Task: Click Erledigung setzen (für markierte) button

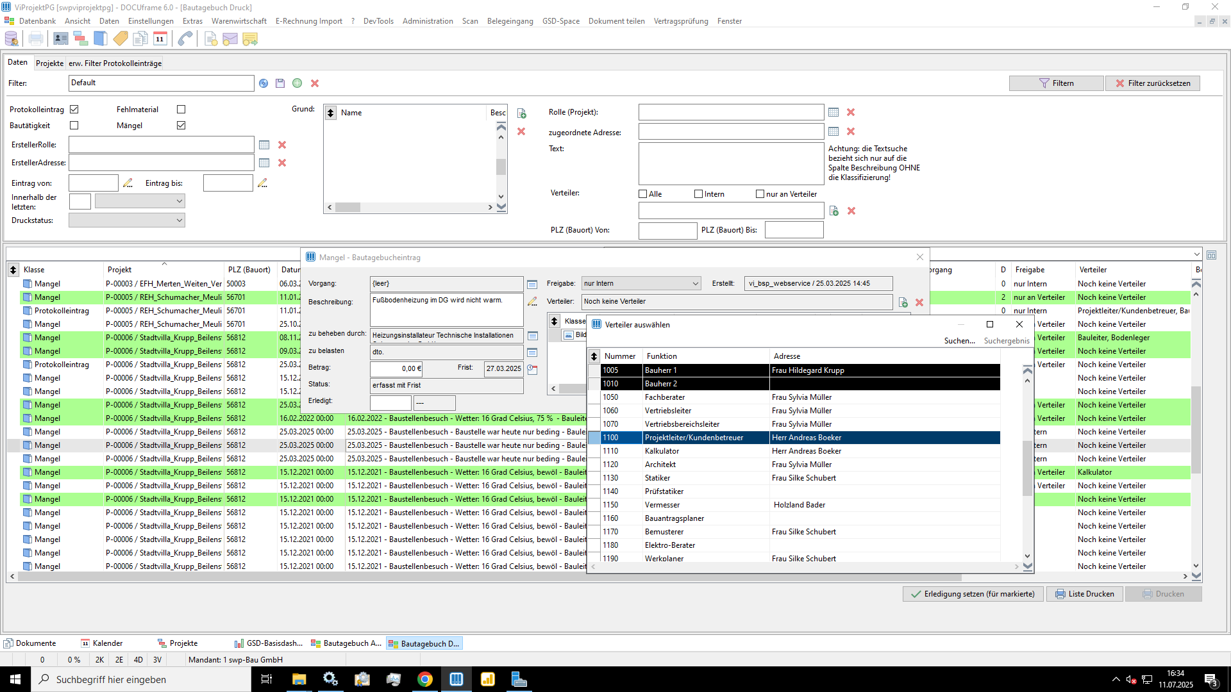Action: point(973,594)
